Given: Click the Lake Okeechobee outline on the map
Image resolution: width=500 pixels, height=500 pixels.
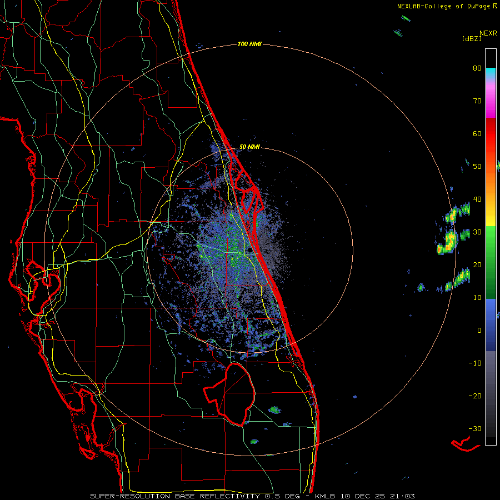Looking at the screenshot, I should pyautogui.click(x=229, y=394).
